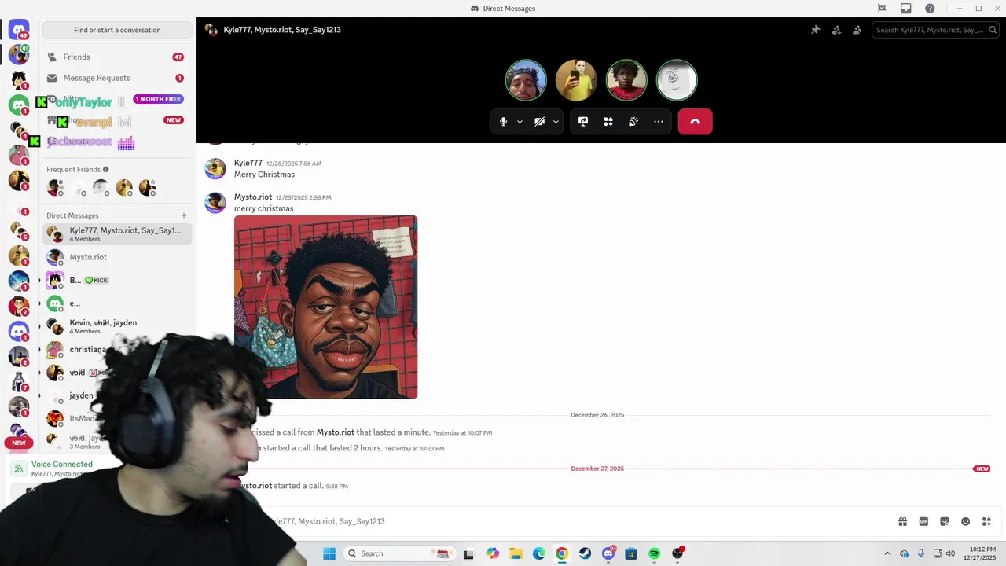1006x566 pixels.
Task: Open the Discord inbox
Action: coord(905,9)
